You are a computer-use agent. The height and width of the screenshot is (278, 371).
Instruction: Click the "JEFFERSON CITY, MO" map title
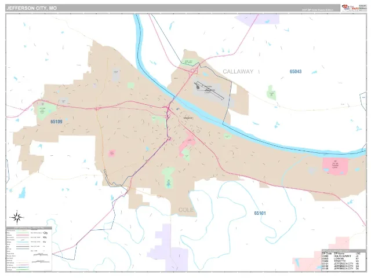[31, 8]
